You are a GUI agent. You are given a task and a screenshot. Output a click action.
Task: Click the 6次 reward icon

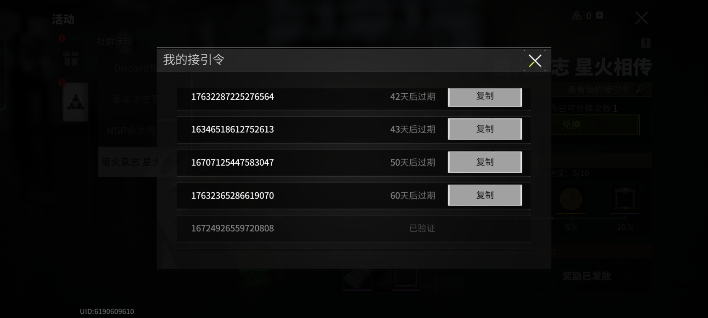(571, 200)
